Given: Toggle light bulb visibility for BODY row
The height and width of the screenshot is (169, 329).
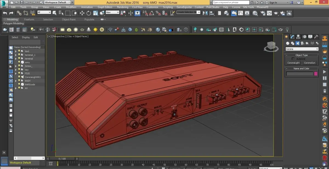Looking at the screenshot, I should tap(19, 81).
